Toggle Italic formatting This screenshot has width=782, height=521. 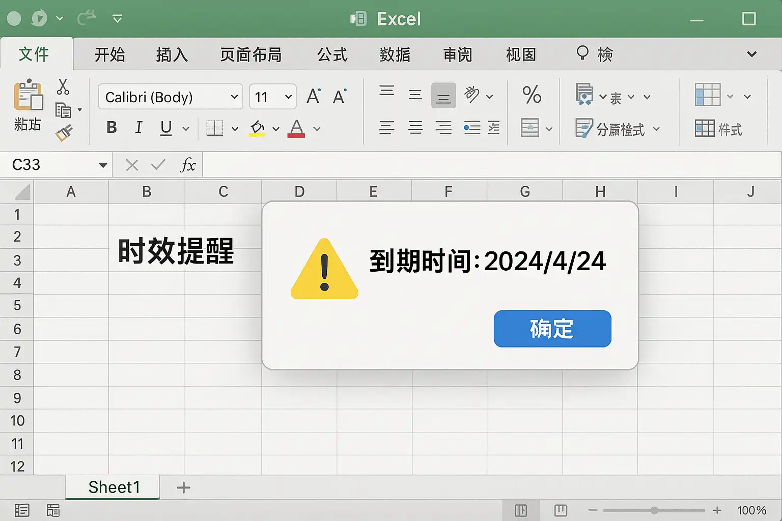[x=138, y=127]
